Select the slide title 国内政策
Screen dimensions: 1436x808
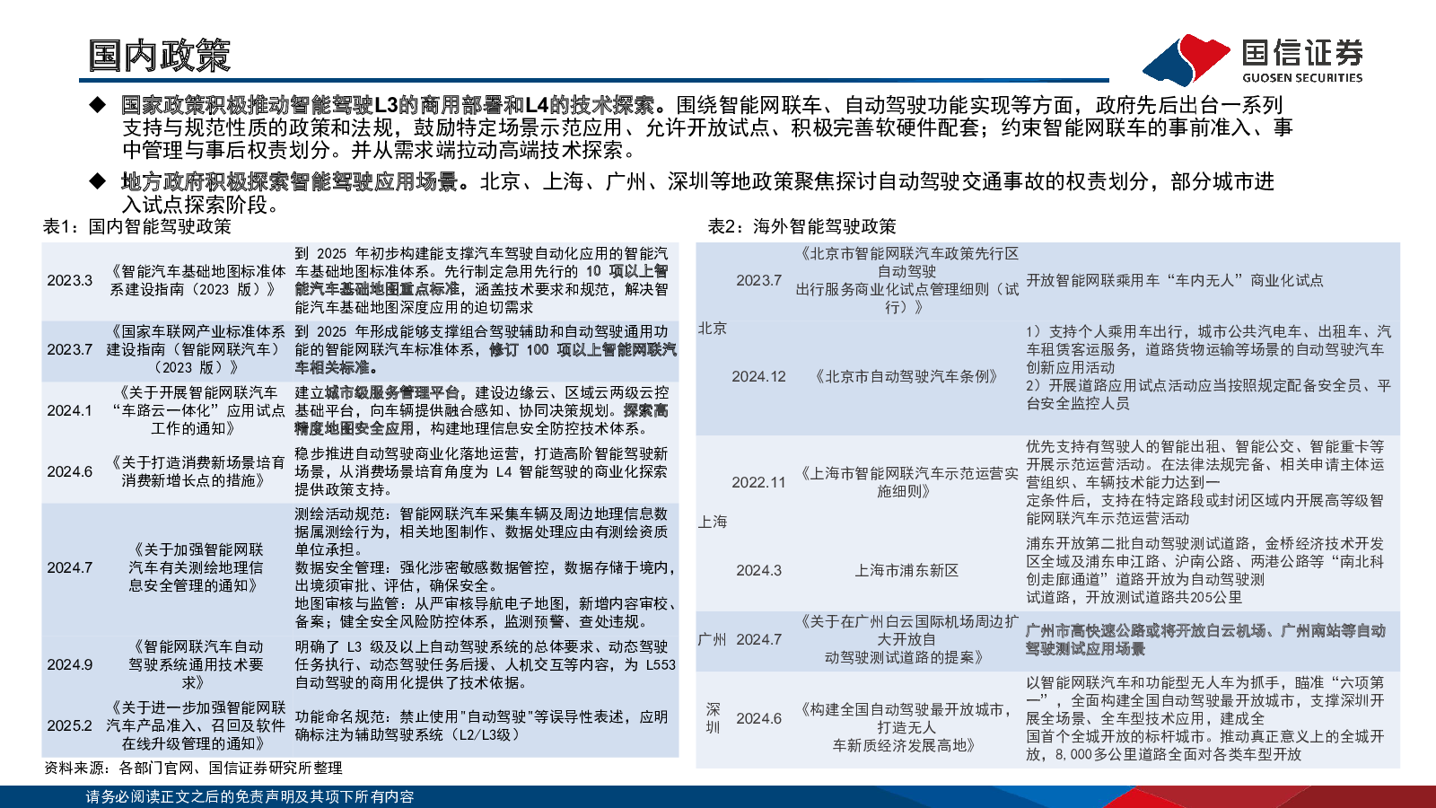pos(160,56)
